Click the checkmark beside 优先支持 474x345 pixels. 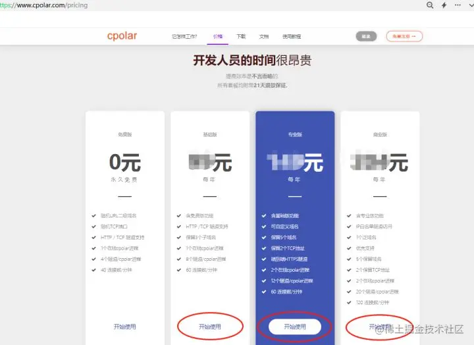(349, 248)
